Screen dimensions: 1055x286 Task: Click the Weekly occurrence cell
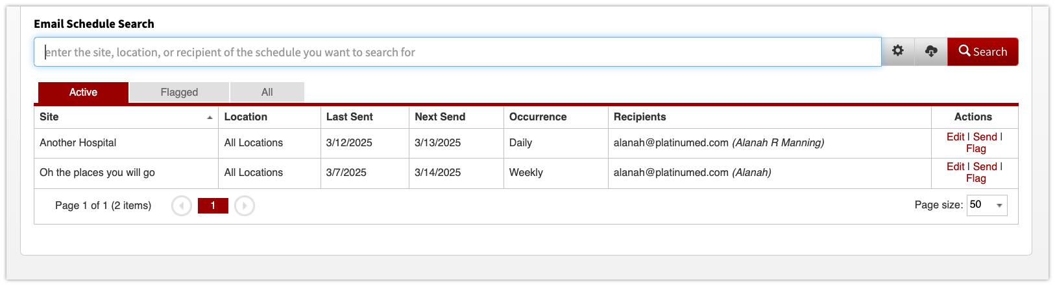coord(555,173)
